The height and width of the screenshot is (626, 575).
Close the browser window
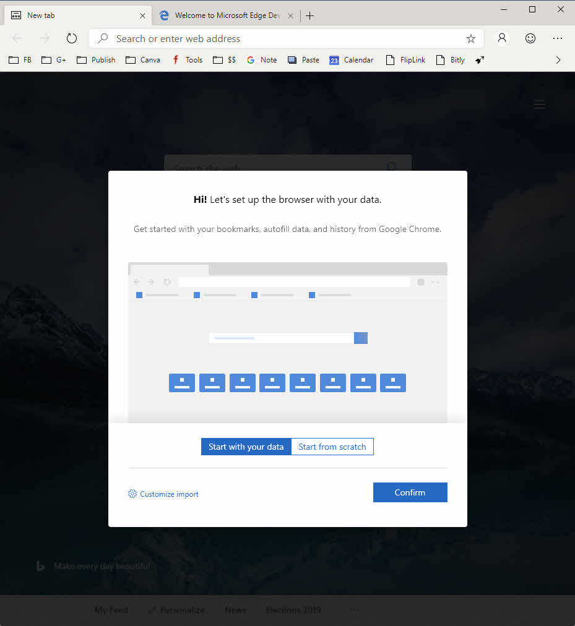[x=561, y=9]
